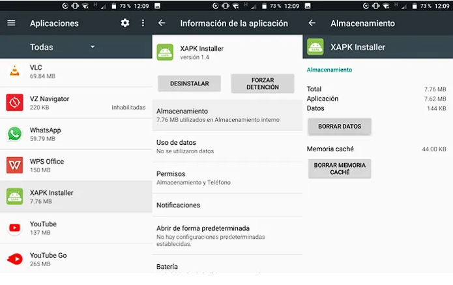
Task: Open the Notificaciones entry
Action: [x=227, y=205]
